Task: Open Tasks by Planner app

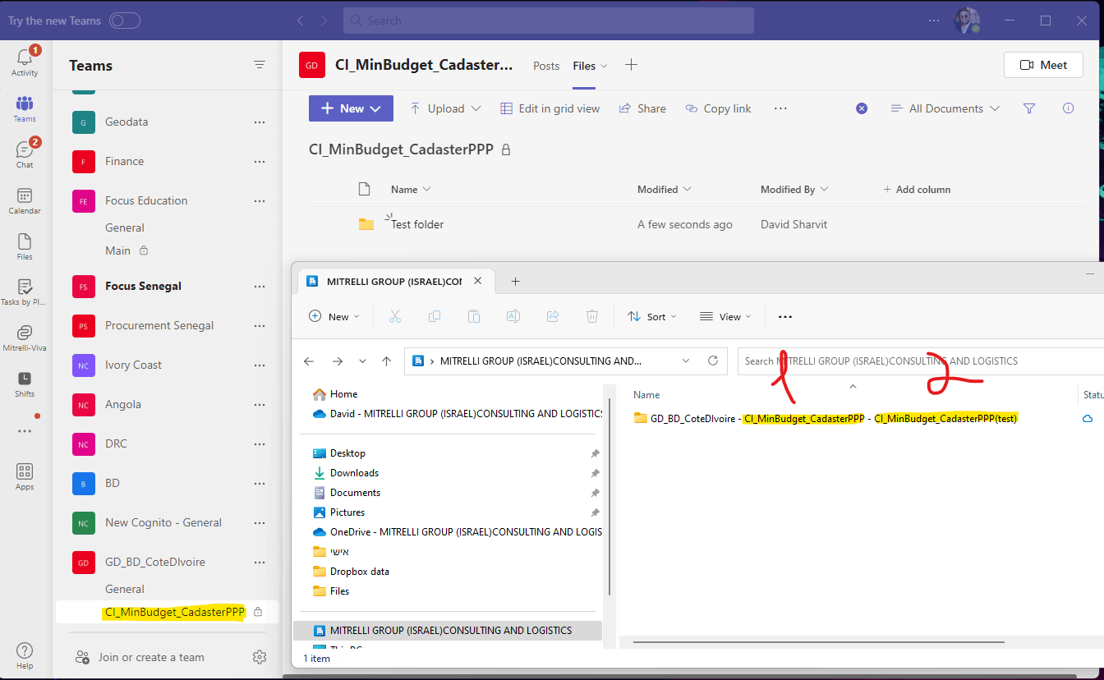Action: [25, 292]
